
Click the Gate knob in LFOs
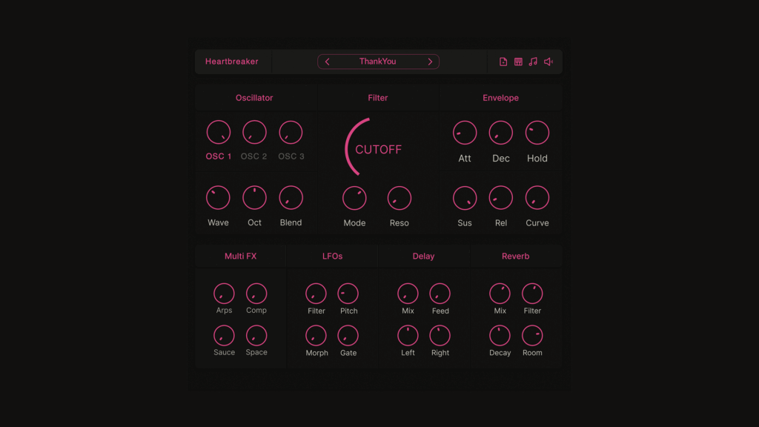(x=348, y=336)
